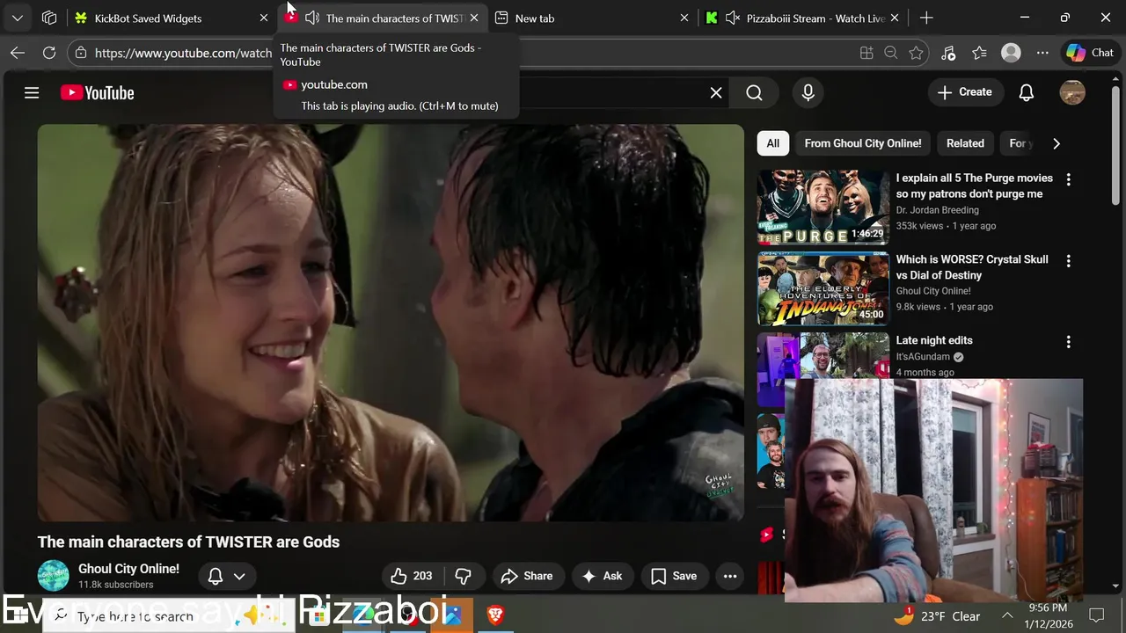Screen dimensions: 1126x633
Task: Open the 23°F Clear weather widget
Action: point(938,616)
